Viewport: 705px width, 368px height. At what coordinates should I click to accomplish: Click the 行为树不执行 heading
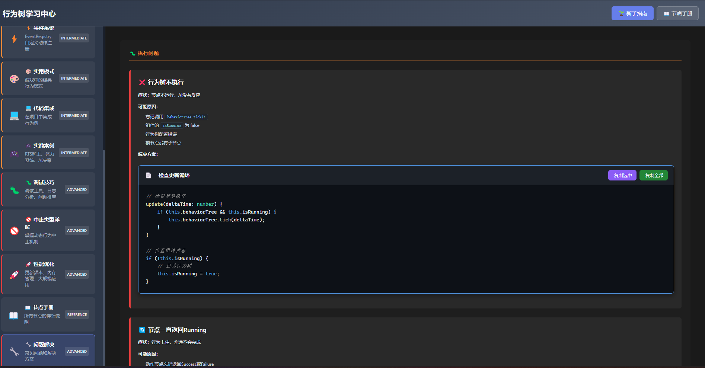tap(166, 82)
